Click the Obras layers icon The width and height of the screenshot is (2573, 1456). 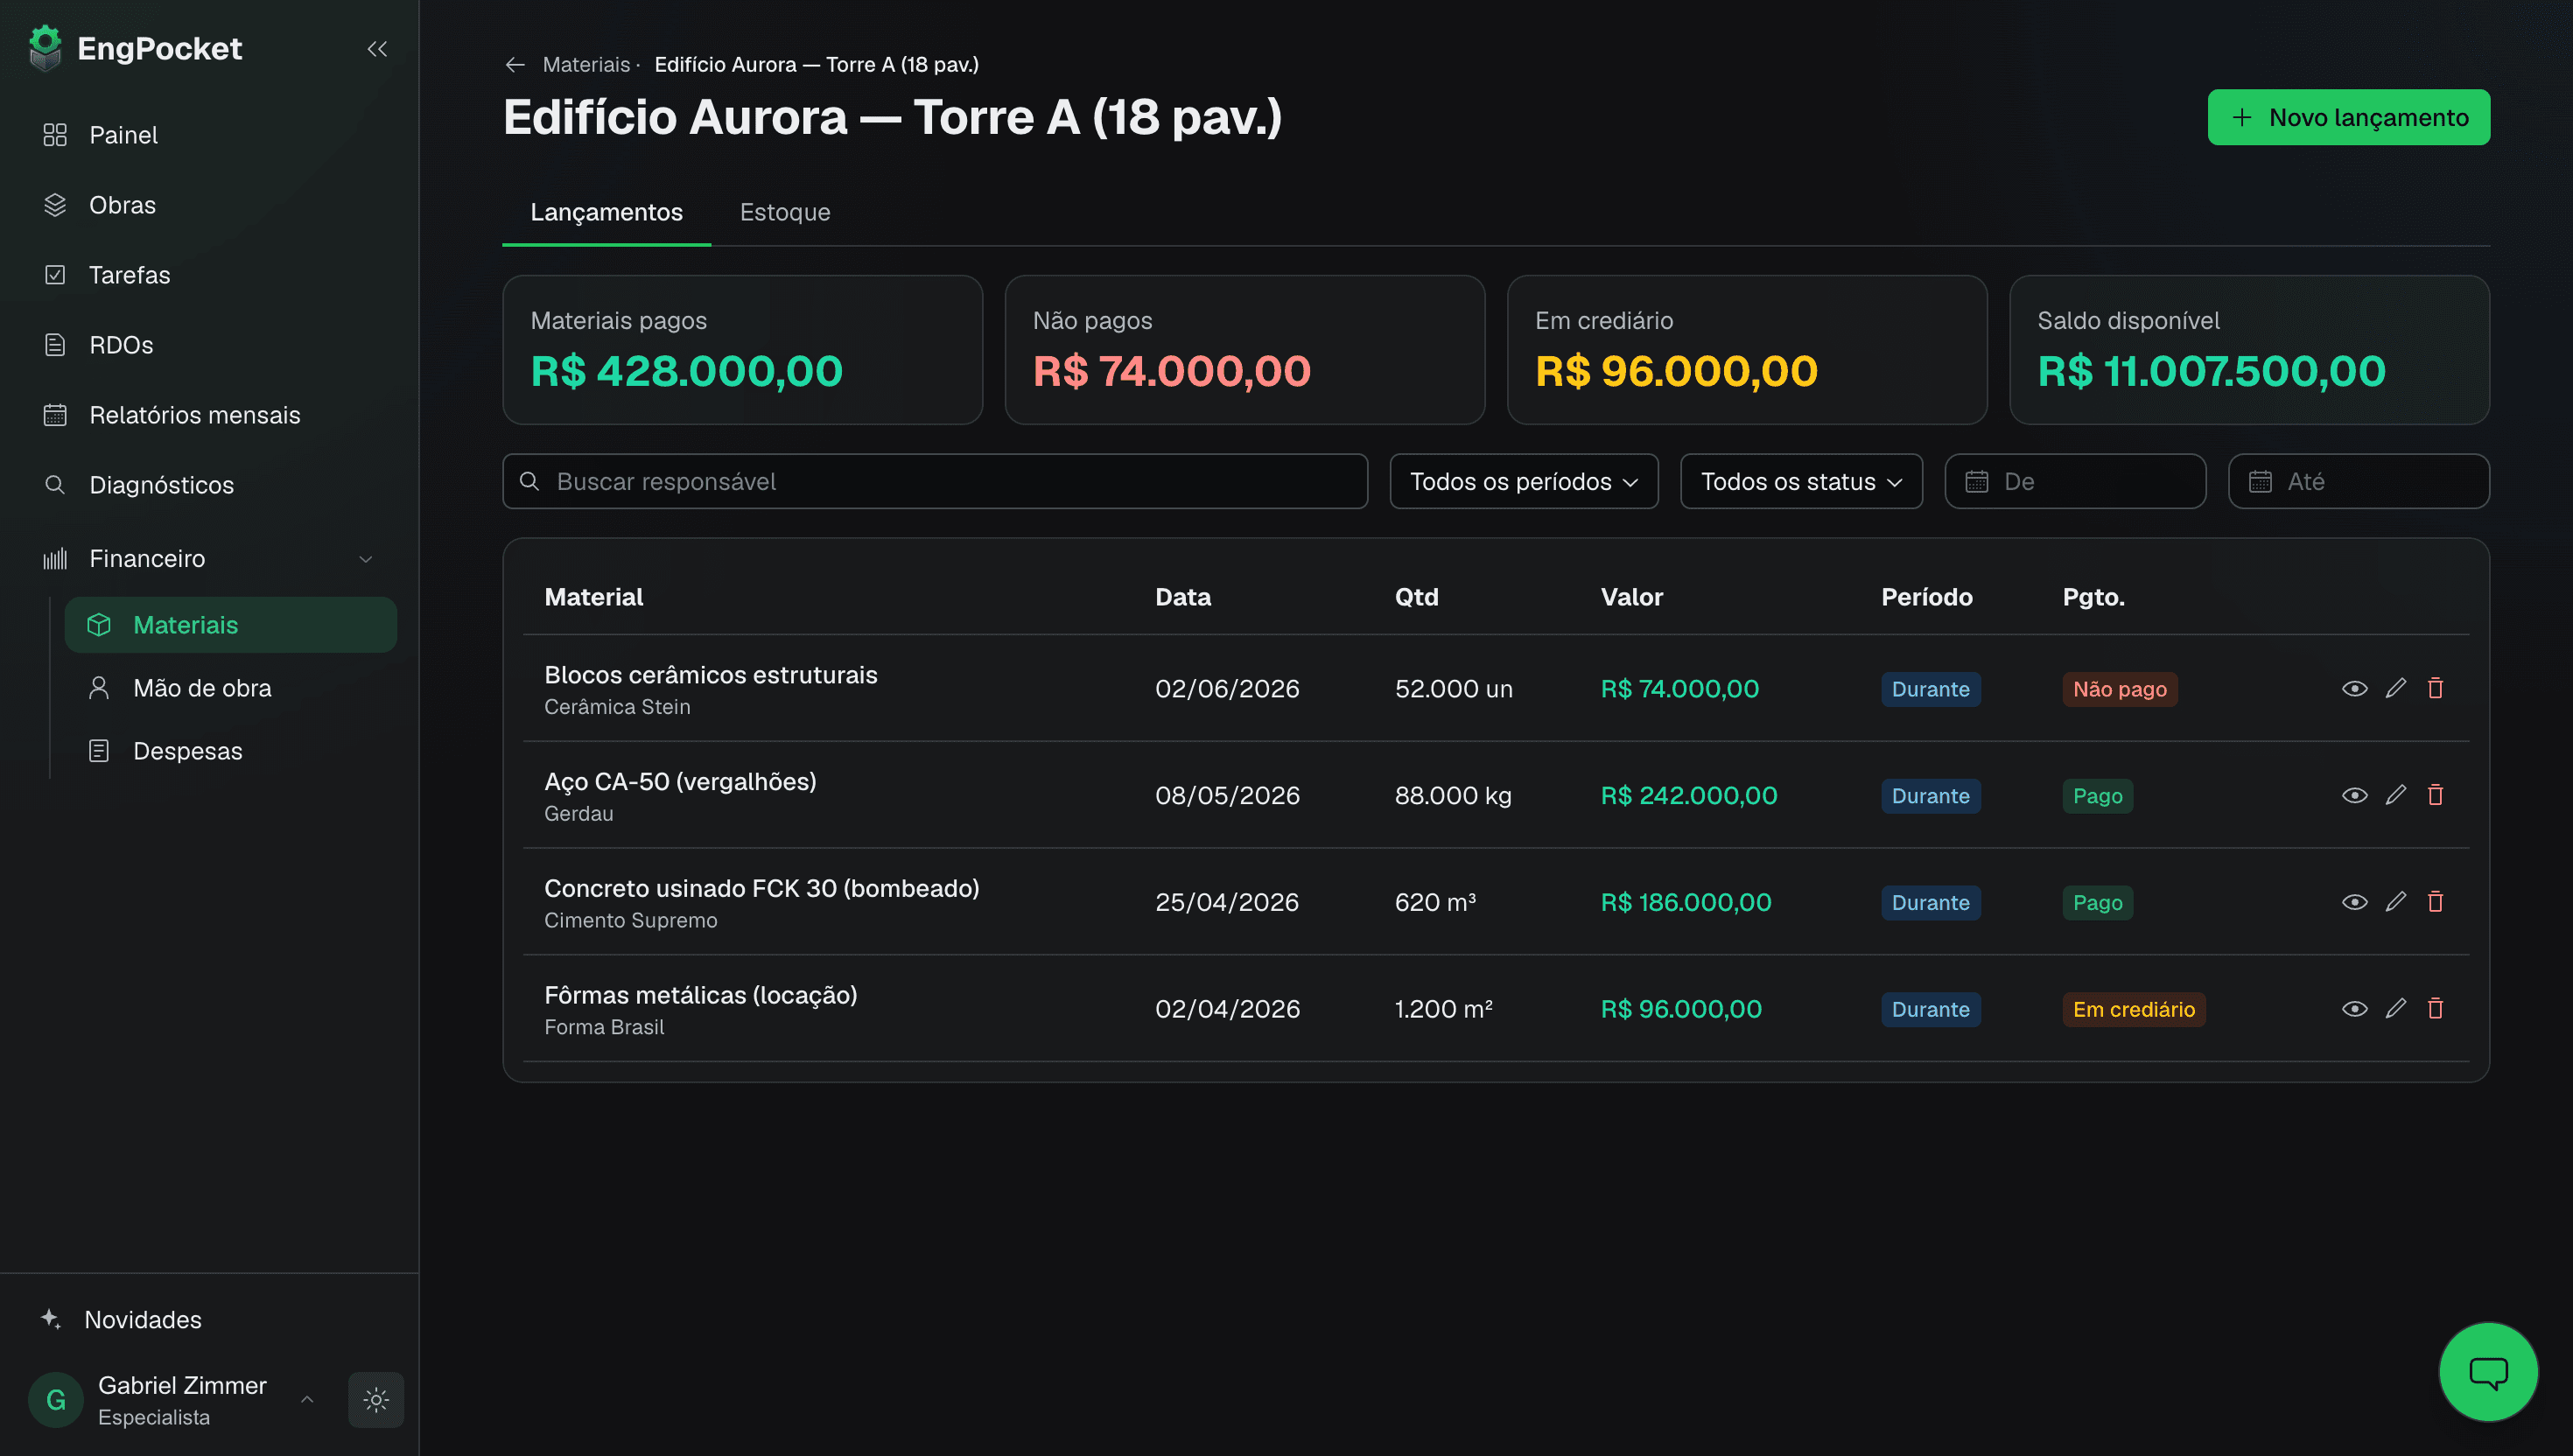pyautogui.click(x=55, y=205)
